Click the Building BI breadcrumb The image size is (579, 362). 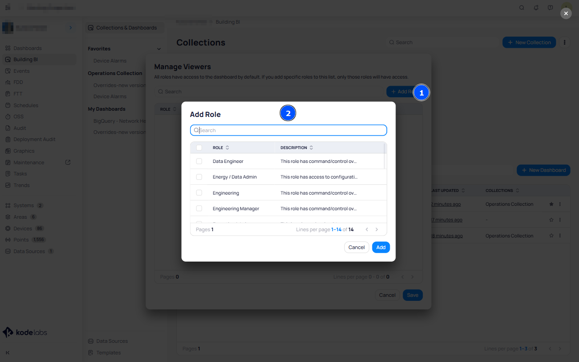pyautogui.click(x=228, y=22)
